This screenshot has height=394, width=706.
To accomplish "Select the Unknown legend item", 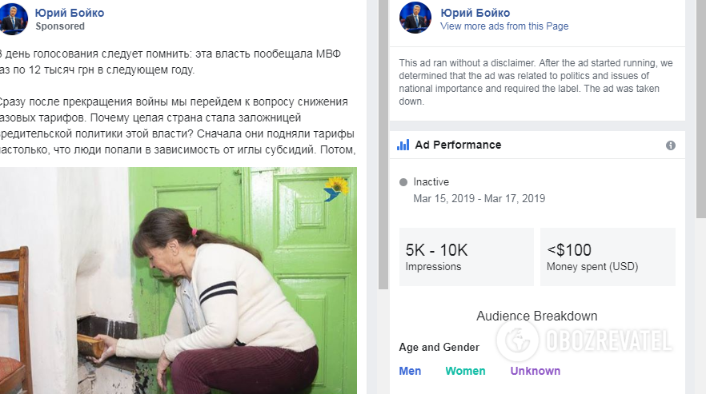I will click(536, 371).
